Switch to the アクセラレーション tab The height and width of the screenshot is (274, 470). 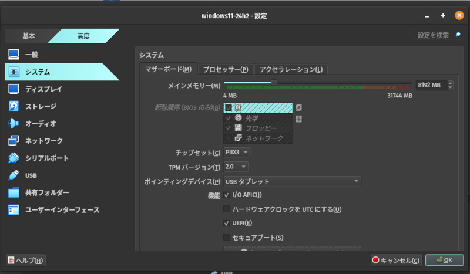click(291, 70)
